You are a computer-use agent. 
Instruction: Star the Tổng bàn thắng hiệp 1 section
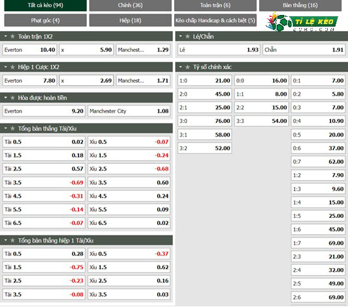12,240
